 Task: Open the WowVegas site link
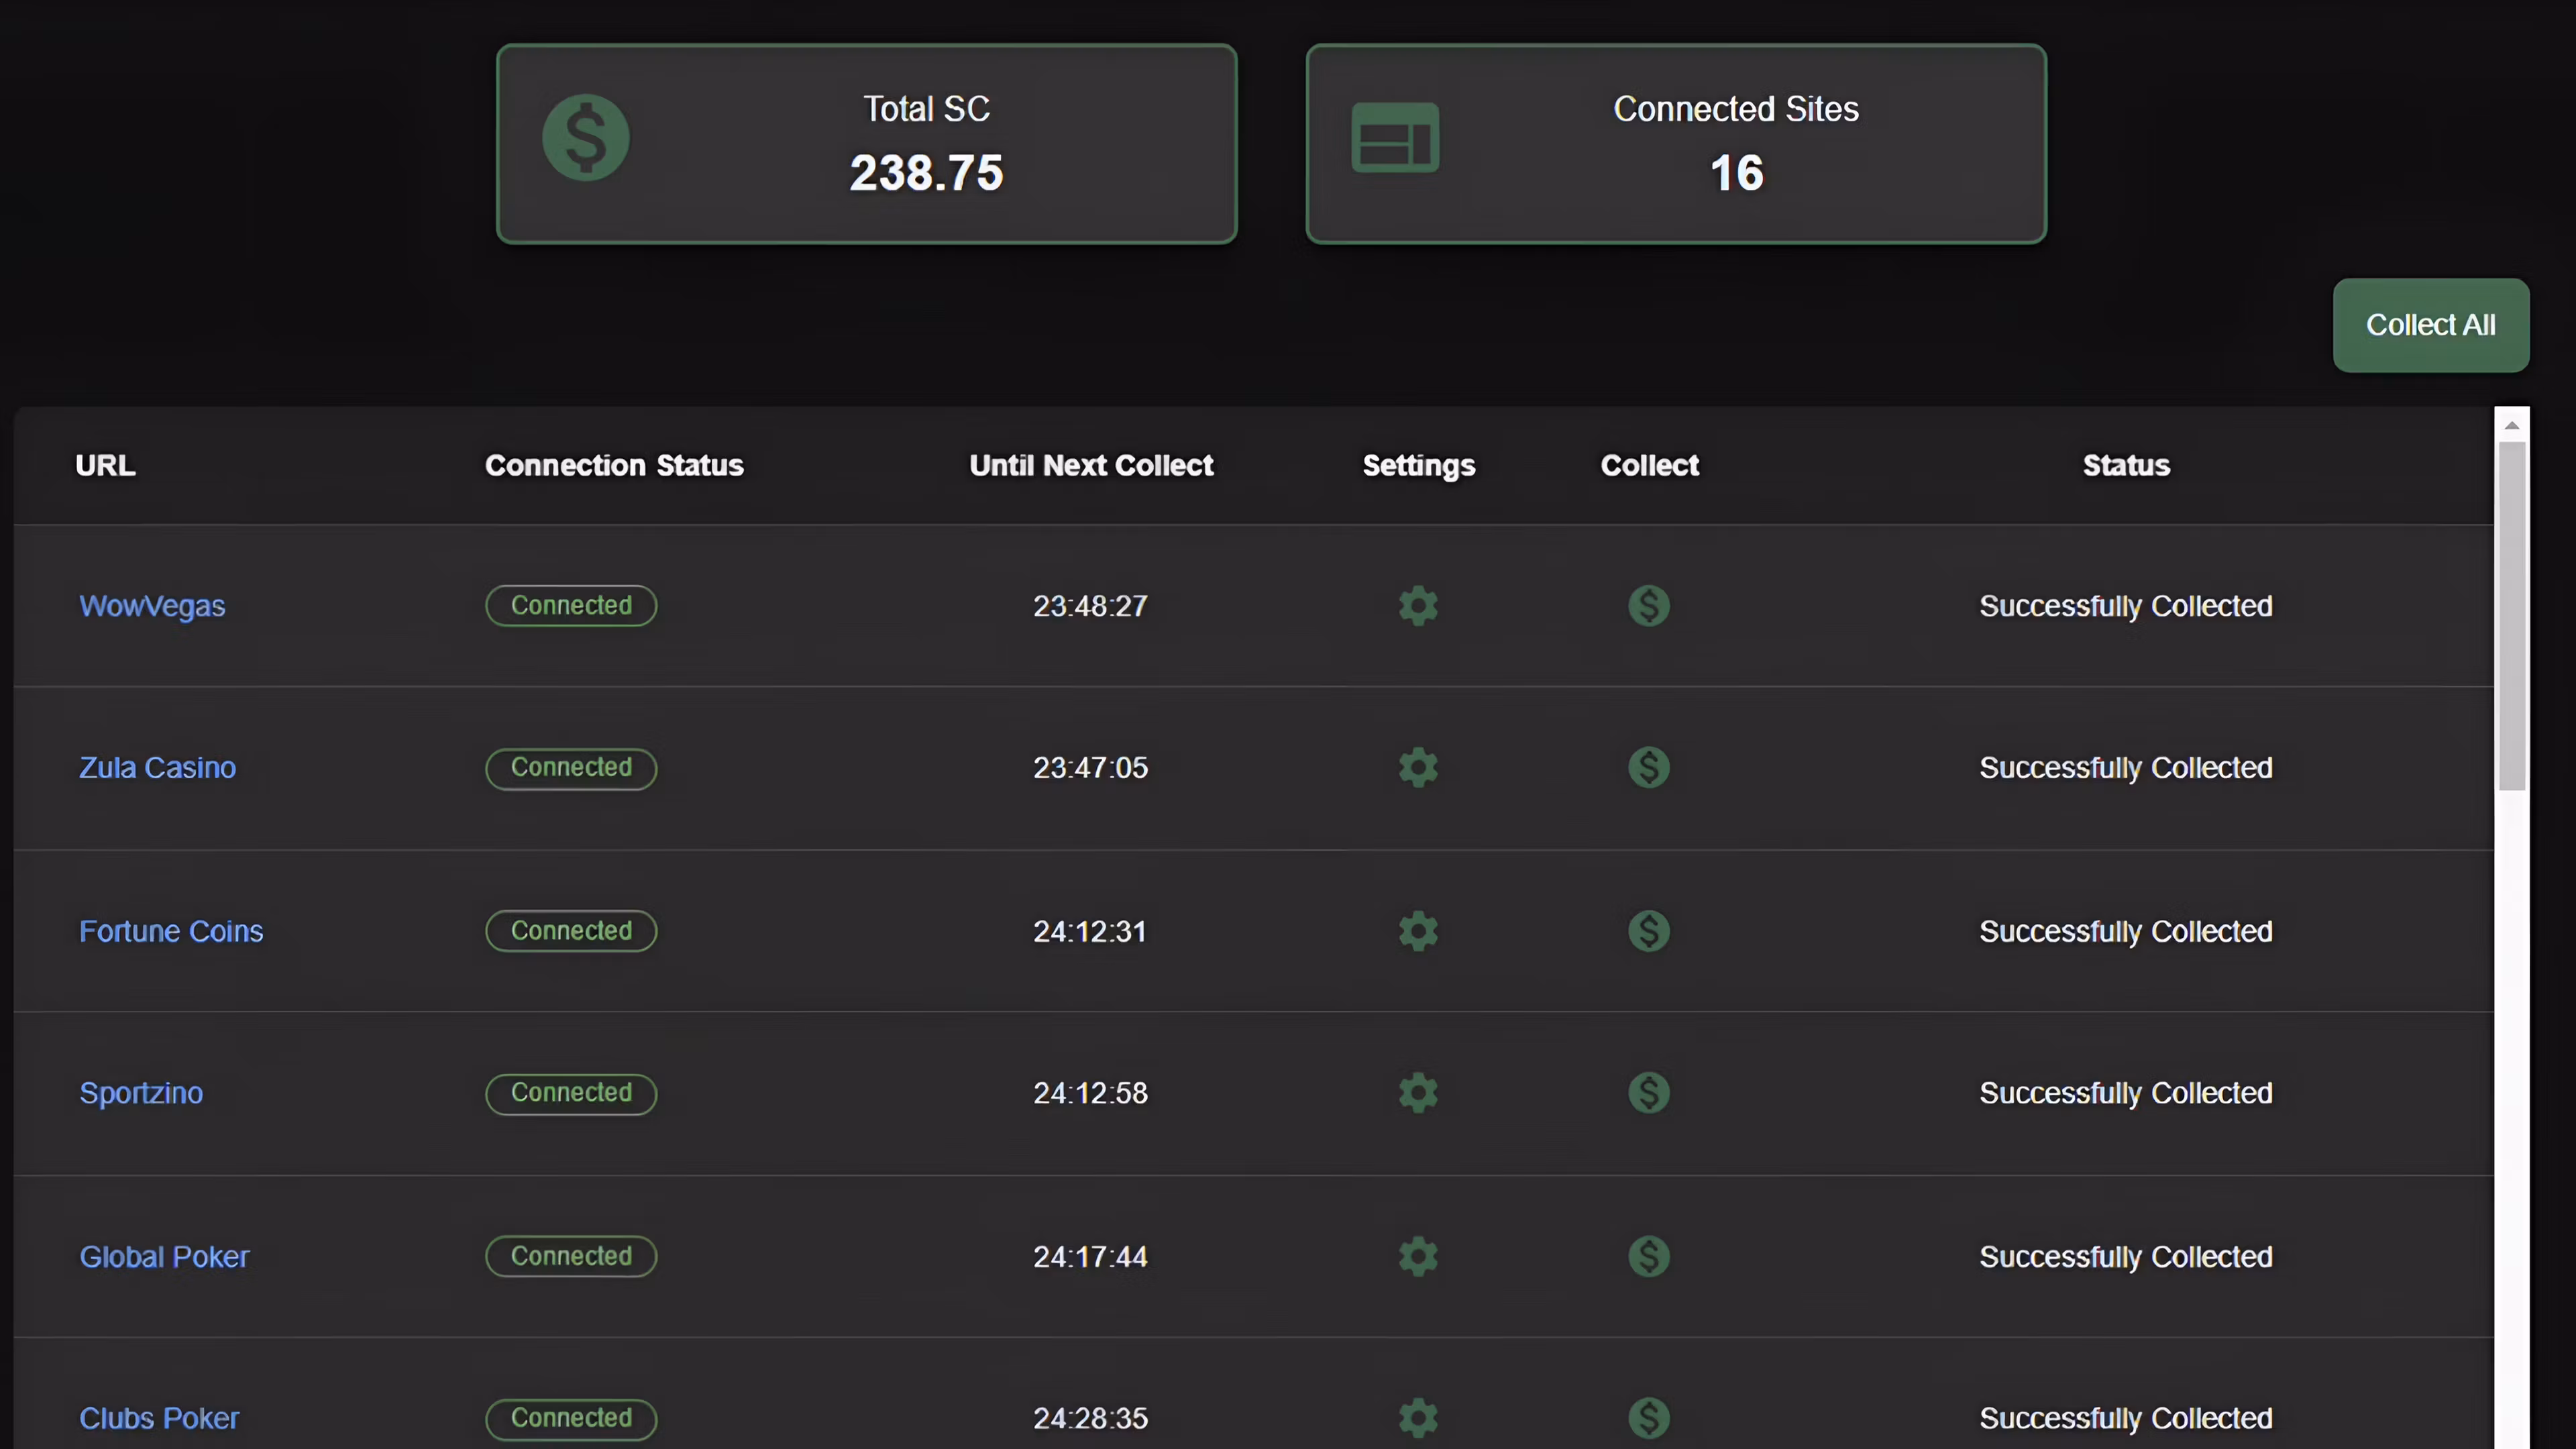[152, 606]
